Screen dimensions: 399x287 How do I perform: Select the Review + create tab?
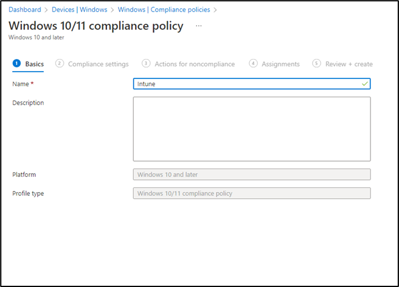pos(349,64)
